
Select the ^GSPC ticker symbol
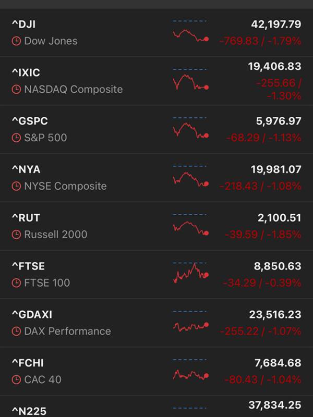30,121
